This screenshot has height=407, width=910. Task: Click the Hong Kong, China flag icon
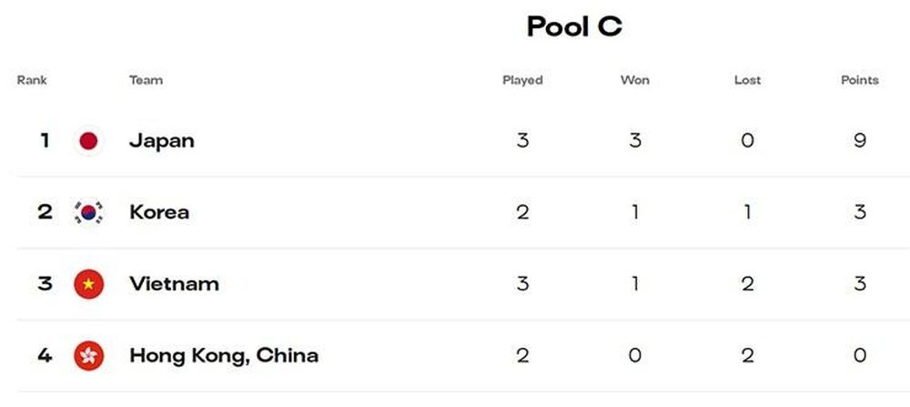click(89, 356)
